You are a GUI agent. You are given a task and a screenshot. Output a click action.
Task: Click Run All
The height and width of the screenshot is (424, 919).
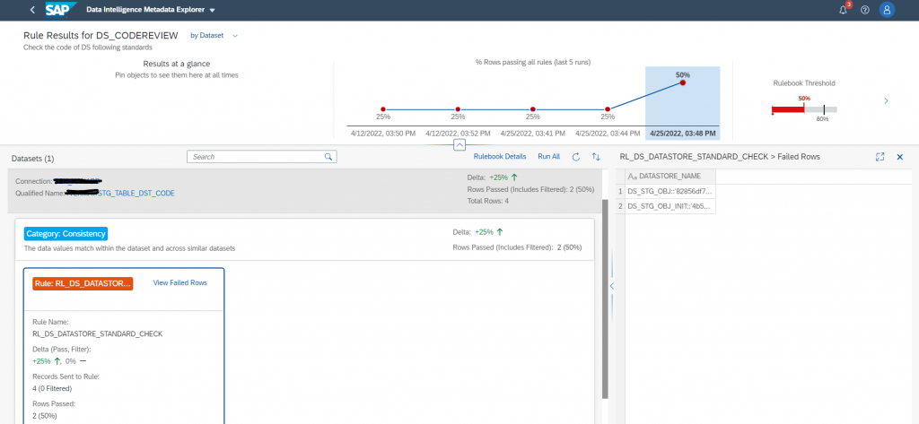click(549, 156)
